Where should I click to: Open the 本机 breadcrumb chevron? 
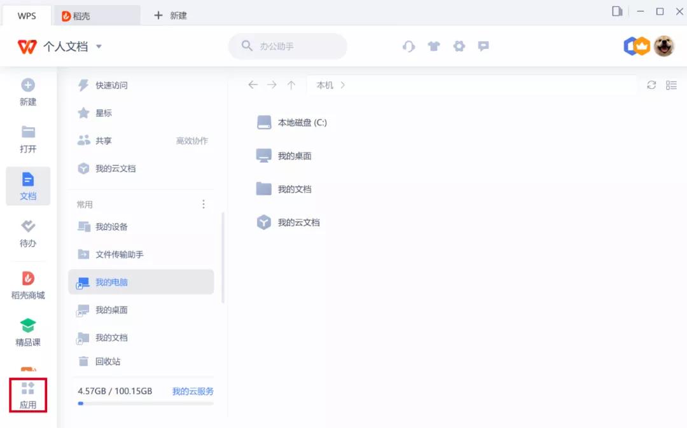[342, 85]
